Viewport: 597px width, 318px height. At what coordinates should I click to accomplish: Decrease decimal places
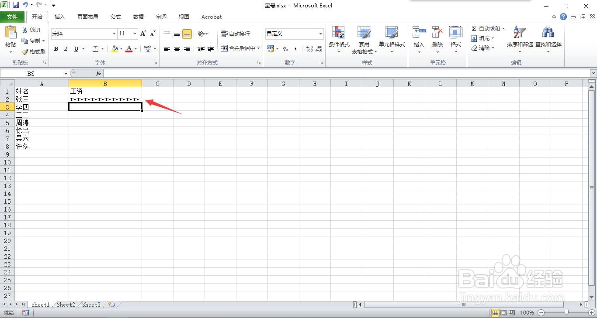point(319,48)
